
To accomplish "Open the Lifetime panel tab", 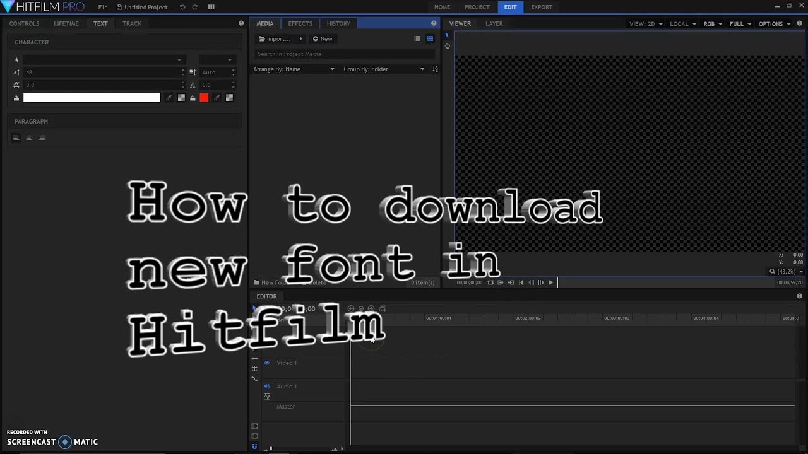I will click(66, 23).
